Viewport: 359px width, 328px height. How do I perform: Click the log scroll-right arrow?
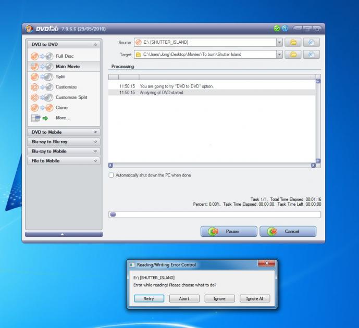tap(314, 165)
